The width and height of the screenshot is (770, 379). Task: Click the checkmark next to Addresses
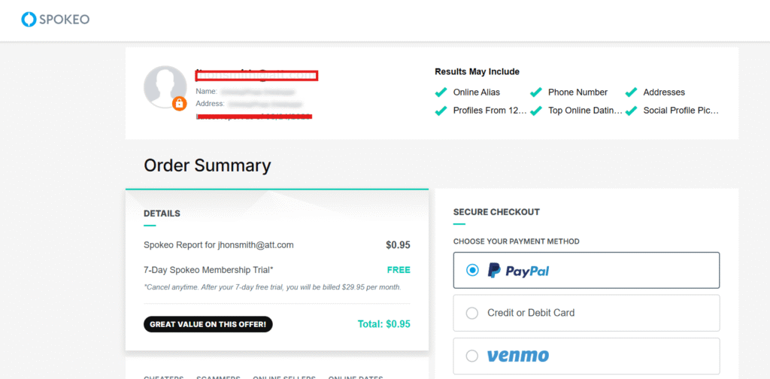tap(631, 92)
